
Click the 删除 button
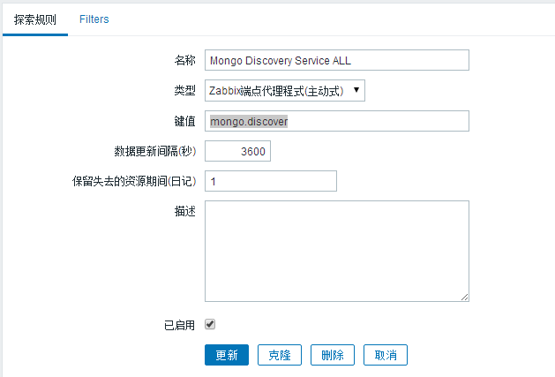(333, 355)
